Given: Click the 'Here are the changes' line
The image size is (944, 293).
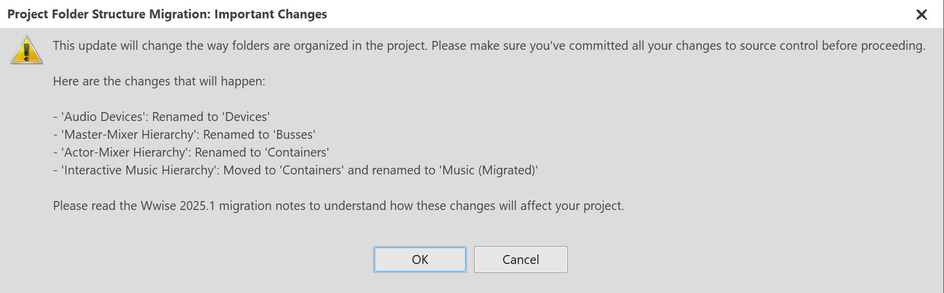Looking at the screenshot, I should [159, 81].
